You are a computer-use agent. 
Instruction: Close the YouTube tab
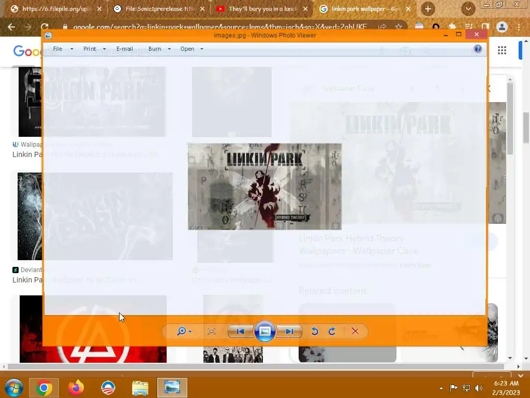(305, 9)
